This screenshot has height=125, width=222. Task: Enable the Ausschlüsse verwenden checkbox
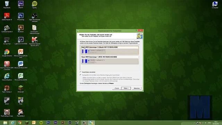coord(80,72)
